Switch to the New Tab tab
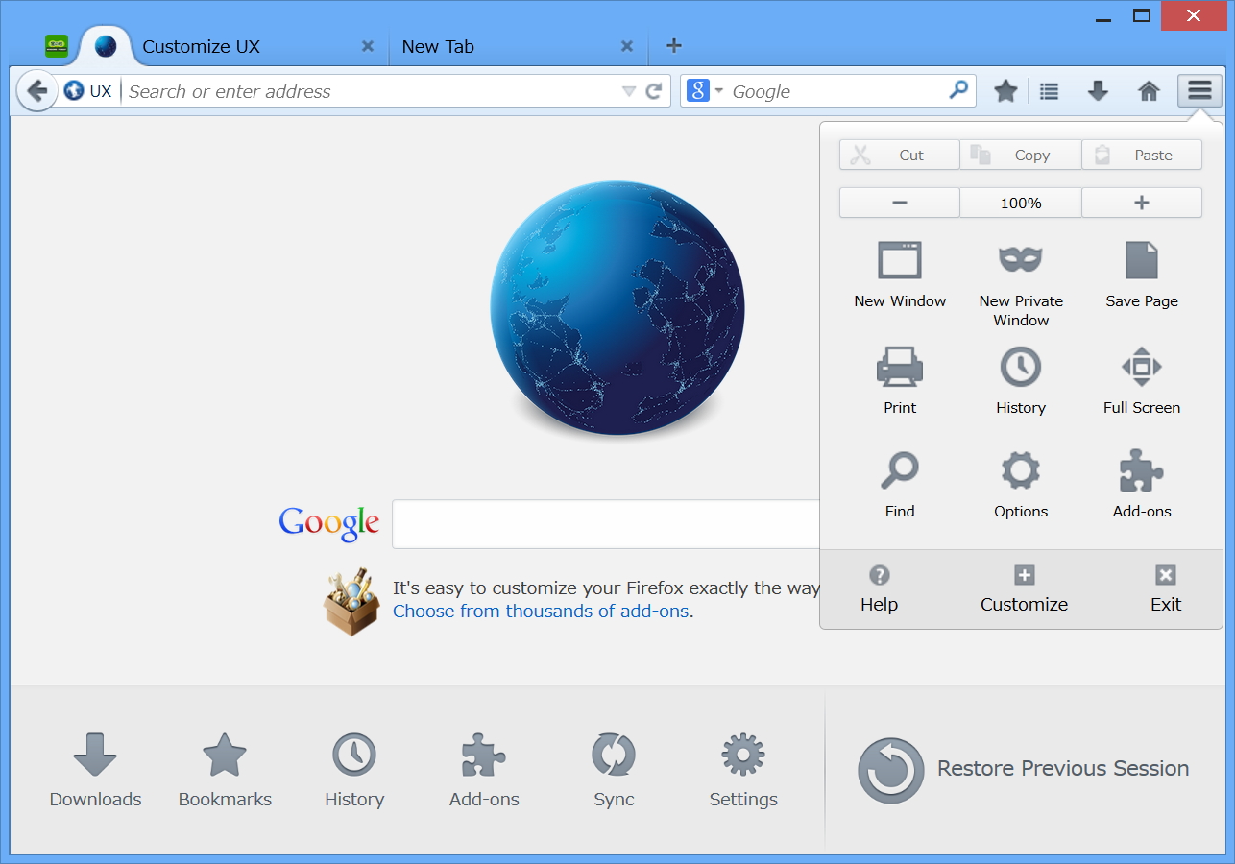Viewport: 1235px width, 864px height. click(519, 46)
